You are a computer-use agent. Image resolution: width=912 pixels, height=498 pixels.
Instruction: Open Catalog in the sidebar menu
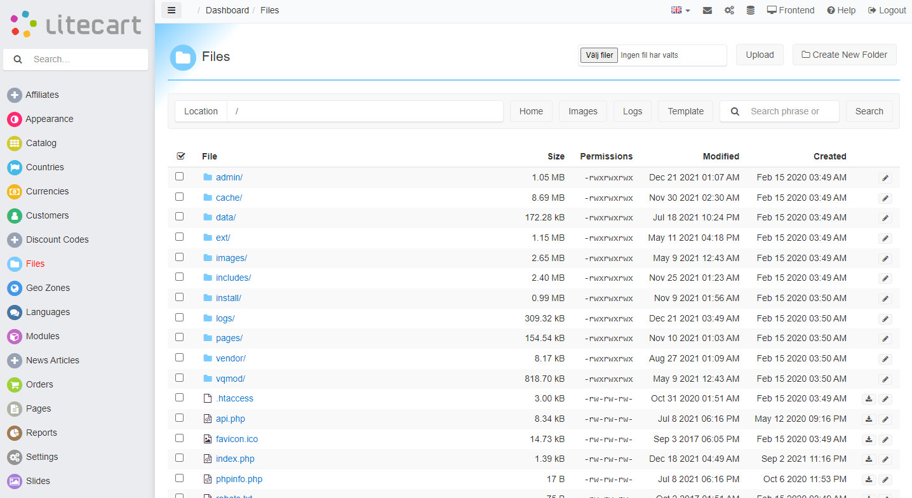(x=41, y=143)
